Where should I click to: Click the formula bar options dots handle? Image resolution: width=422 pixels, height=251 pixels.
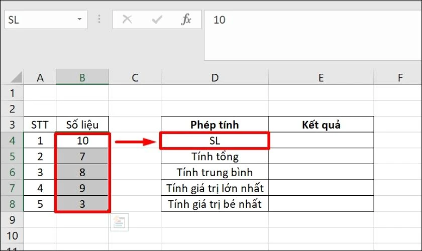coord(99,20)
